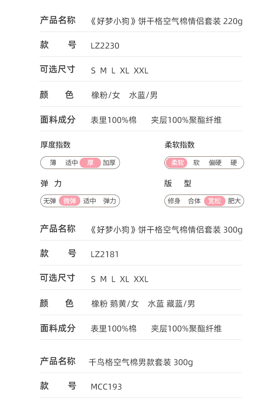
Task: Select the highlighted 厚 thickness option
Action: [x=90, y=163]
